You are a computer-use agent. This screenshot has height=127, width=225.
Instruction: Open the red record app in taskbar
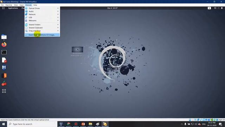pos(76,124)
